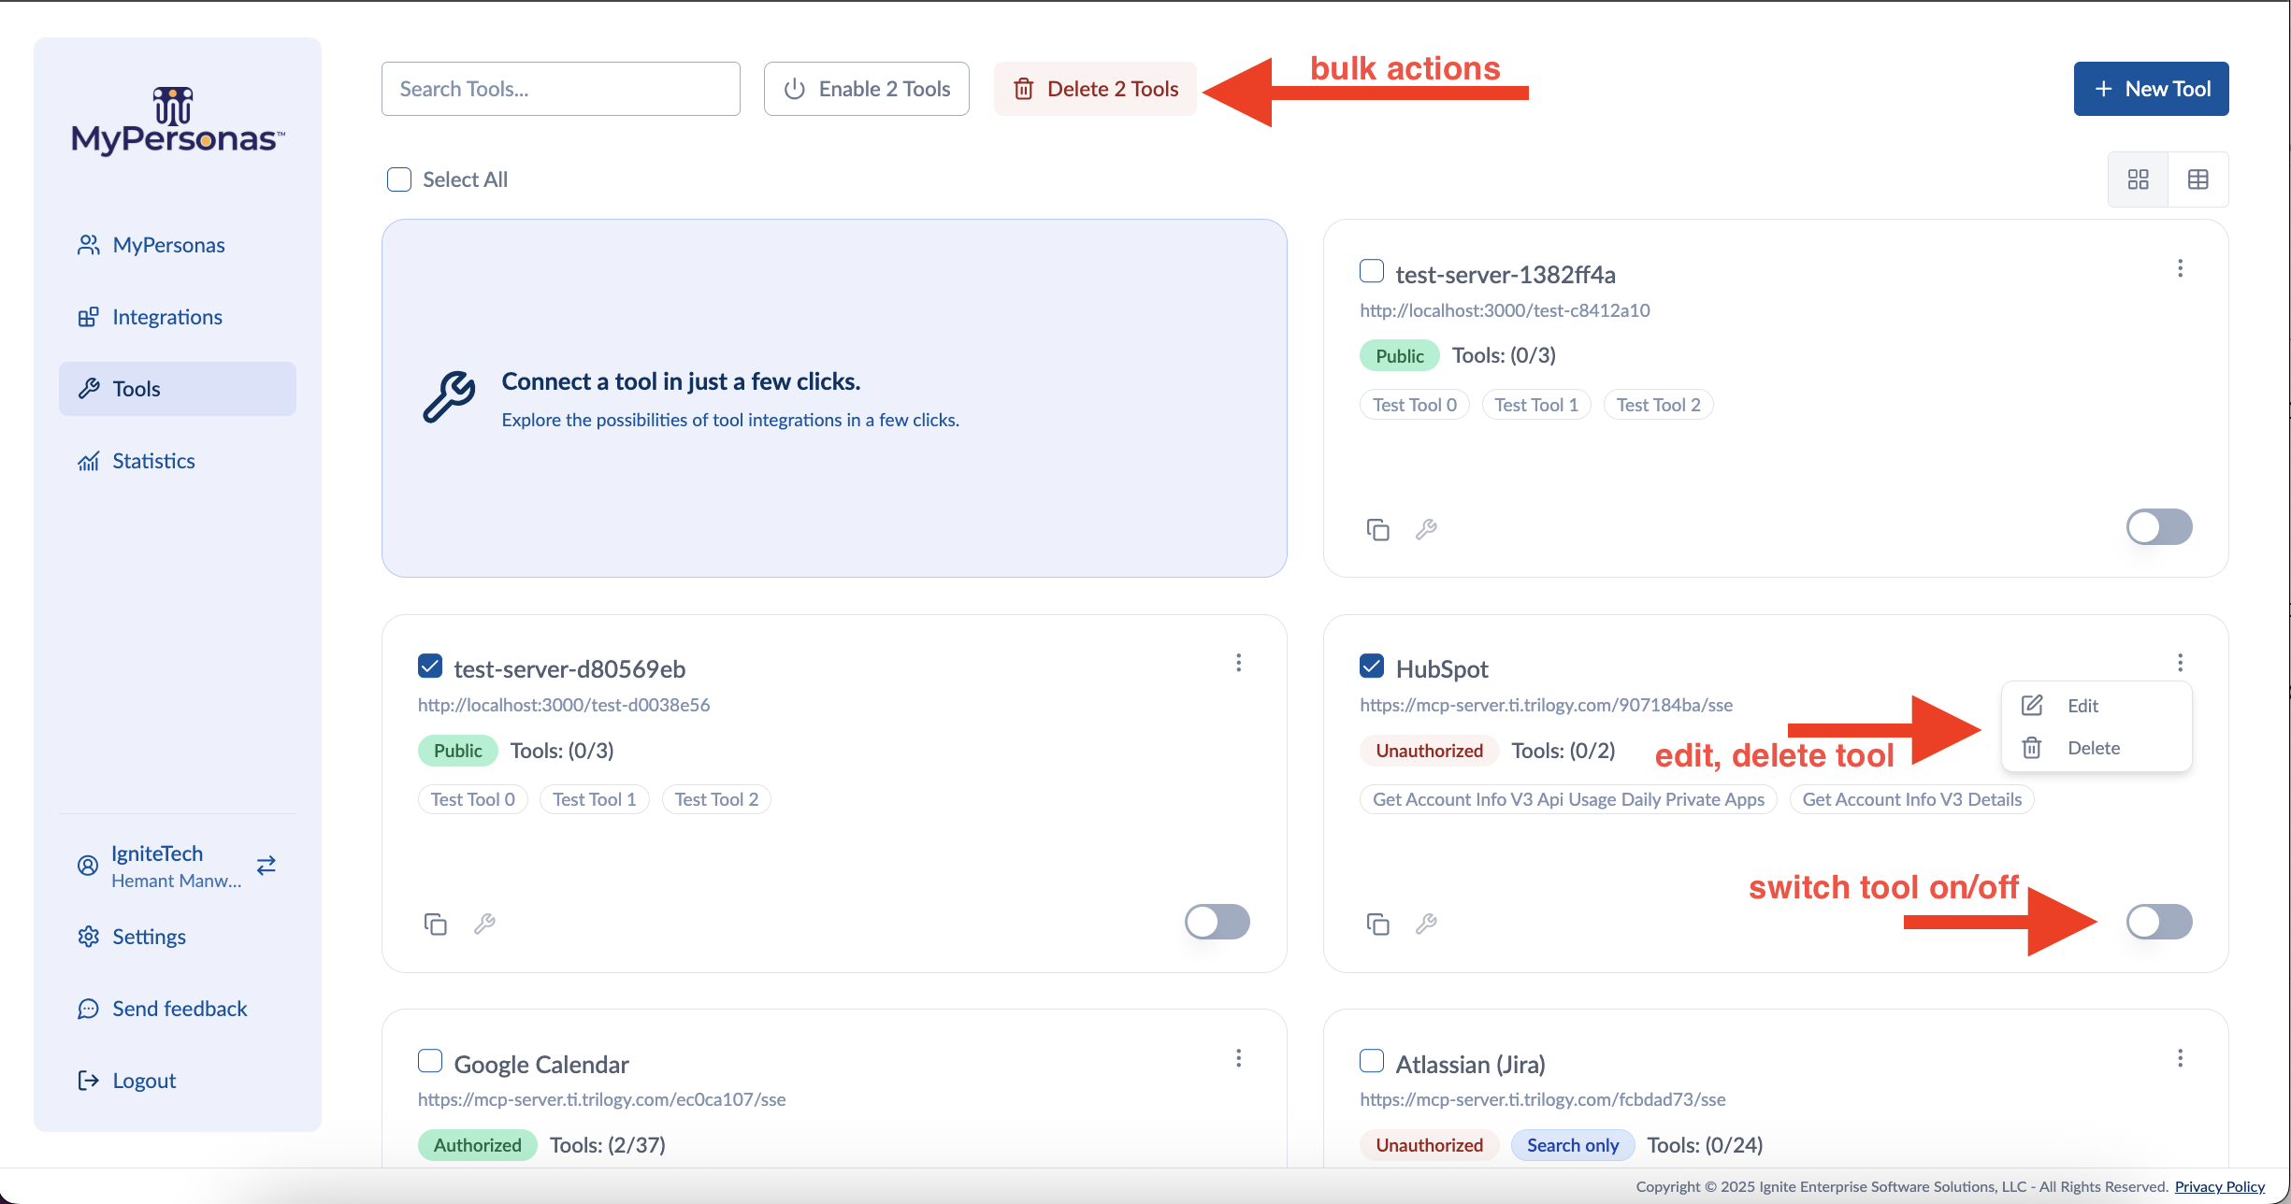Open Privacy Policy link in footer
The height and width of the screenshot is (1204, 2291).
coord(2220,1186)
